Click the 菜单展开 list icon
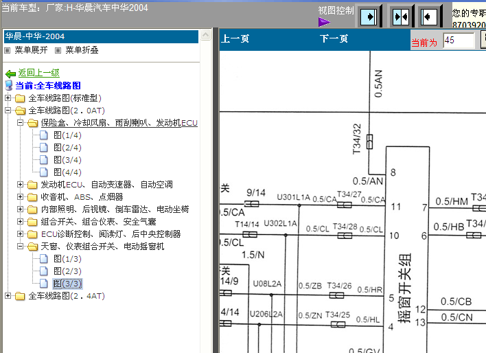 click(x=8, y=50)
